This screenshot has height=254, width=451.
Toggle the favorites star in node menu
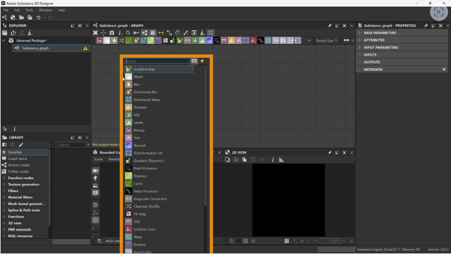[x=202, y=61]
